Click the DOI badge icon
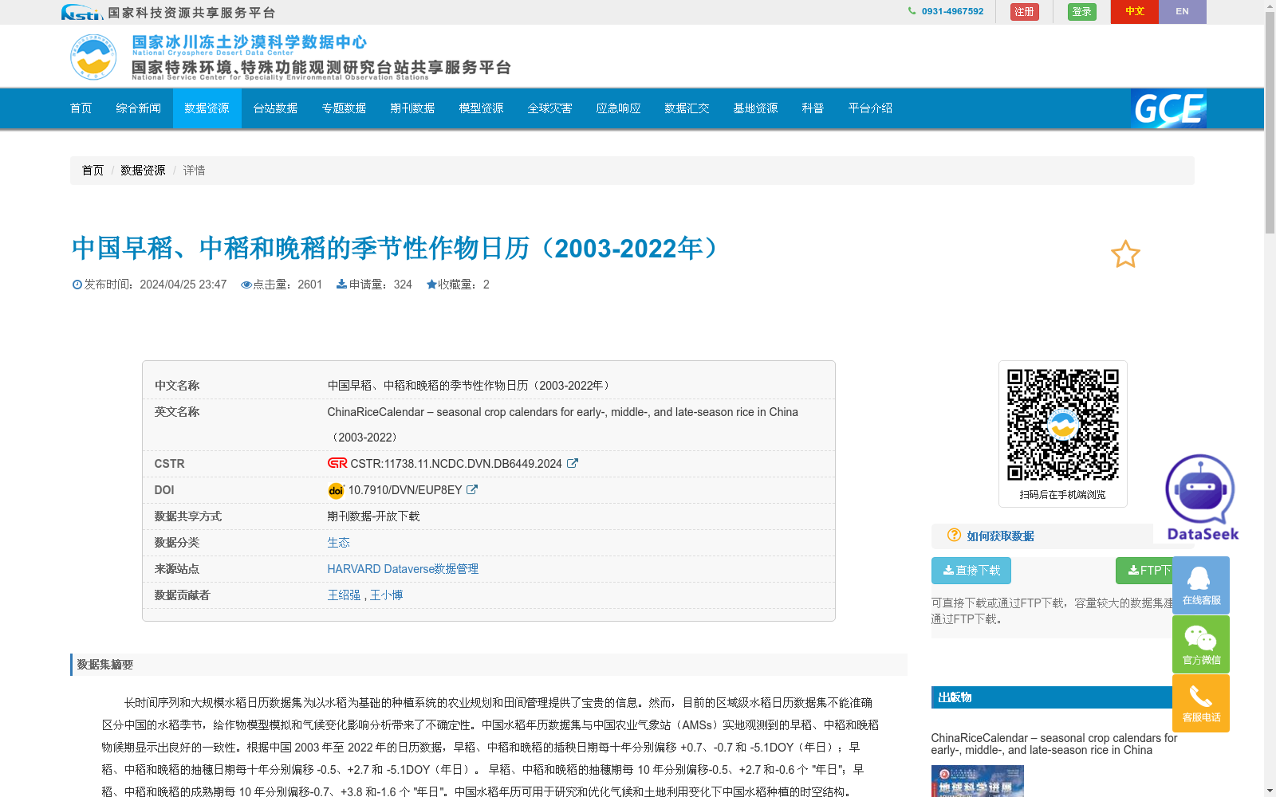 [336, 490]
